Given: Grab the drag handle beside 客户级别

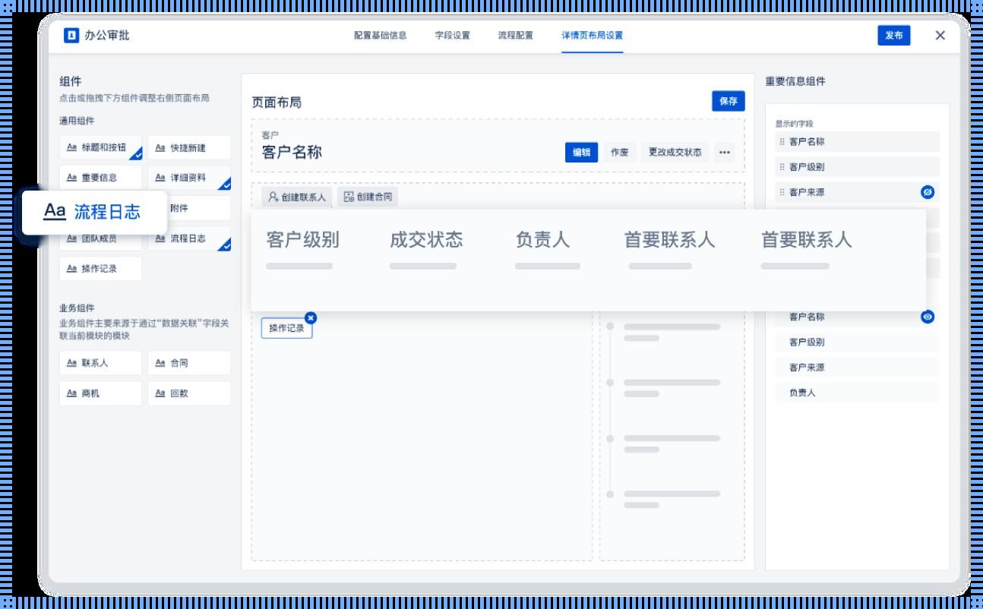Looking at the screenshot, I should (782, 167).
